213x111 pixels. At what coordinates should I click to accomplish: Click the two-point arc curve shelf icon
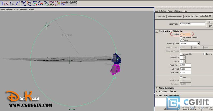pos(18,3)
